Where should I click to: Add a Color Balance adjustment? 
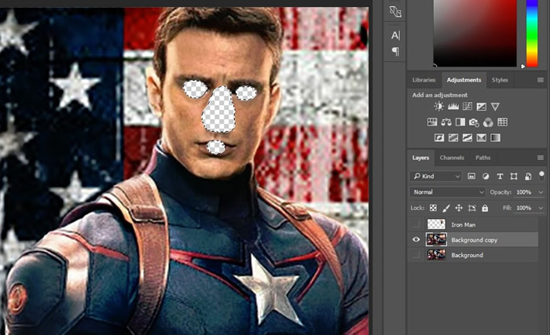[x=446, y=122]
